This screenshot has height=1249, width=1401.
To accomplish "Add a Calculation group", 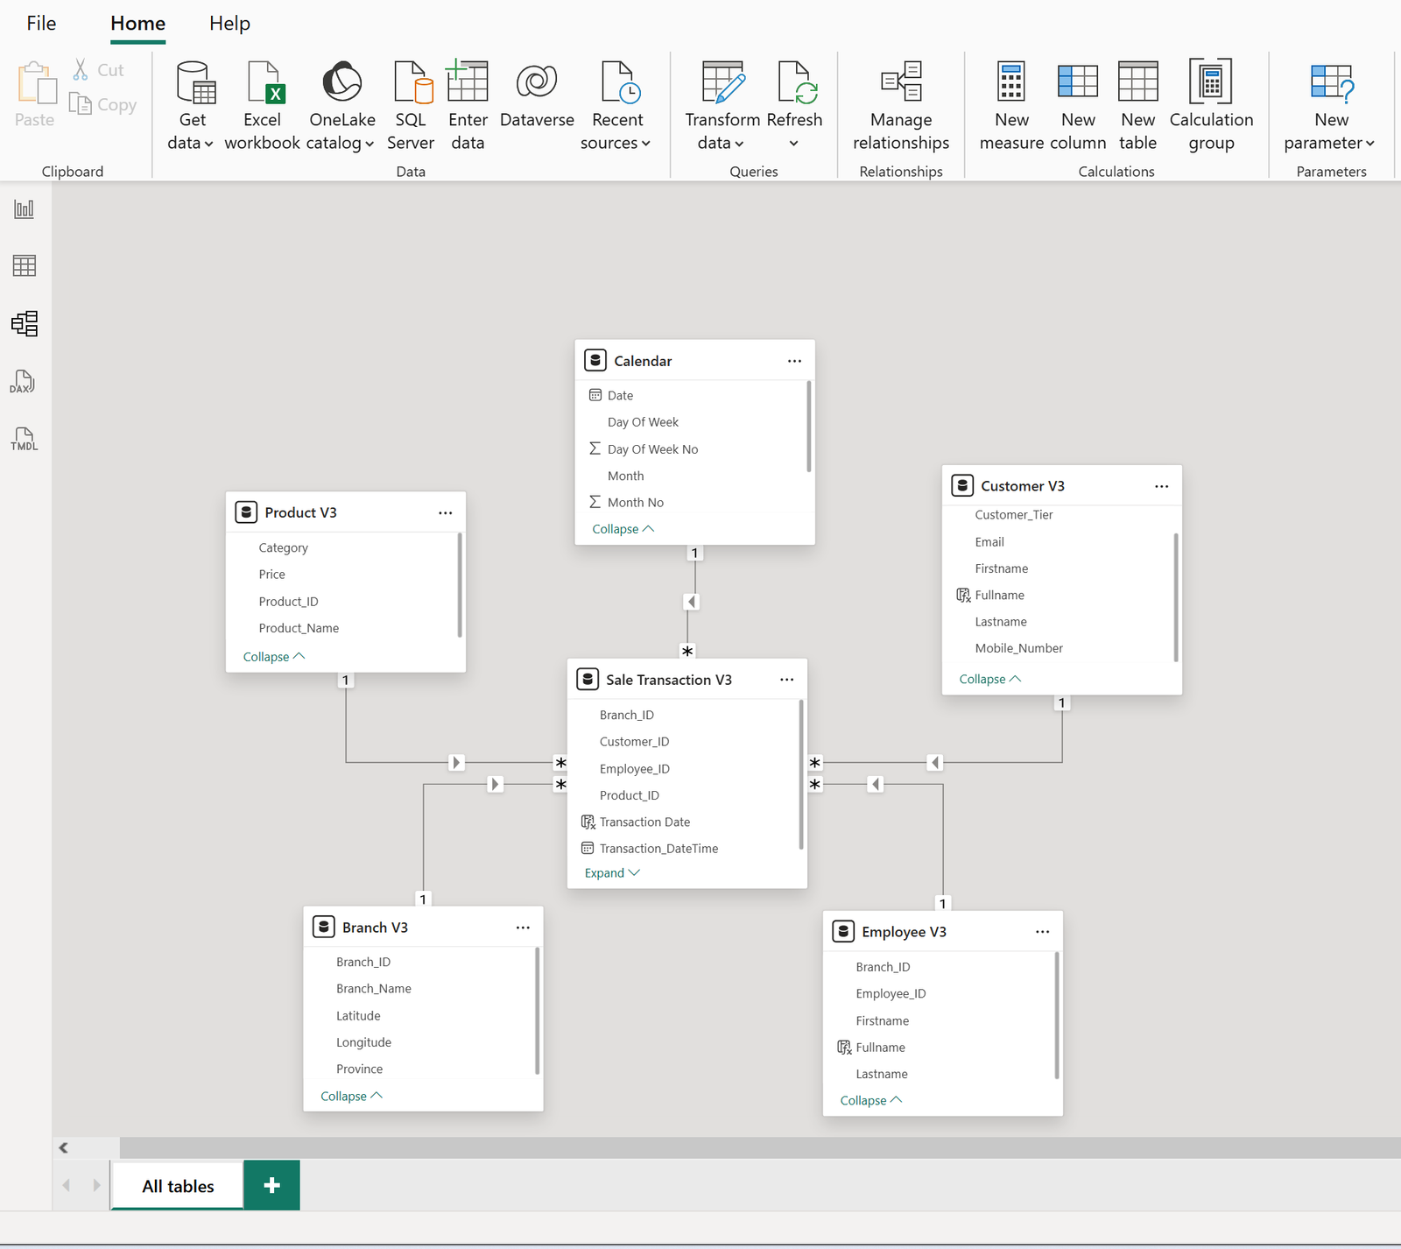I will tap(1211, 106).
